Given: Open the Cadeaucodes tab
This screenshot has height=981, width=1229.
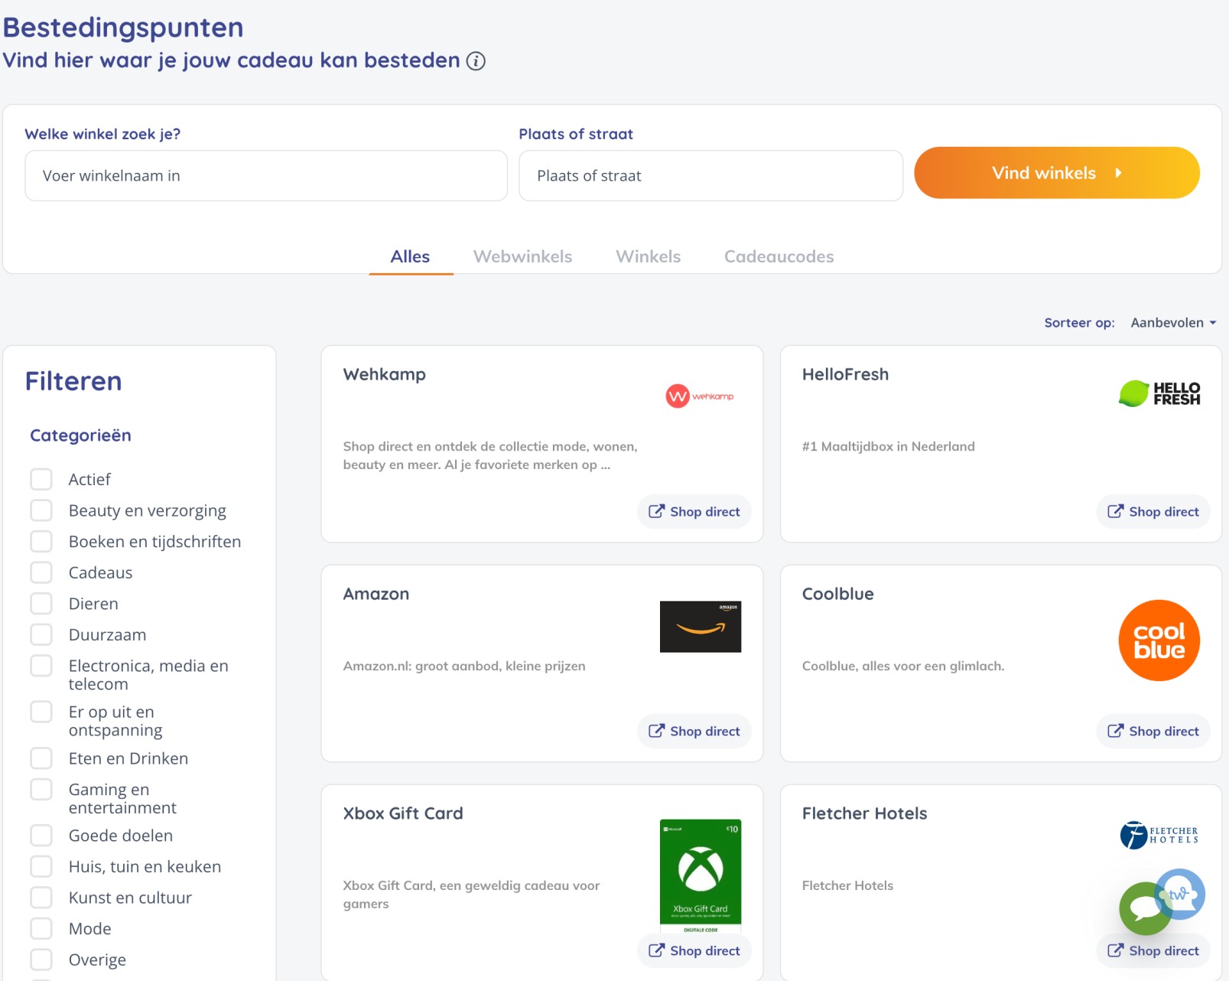Looking at the screenshot, I should [x=779, y=256].
